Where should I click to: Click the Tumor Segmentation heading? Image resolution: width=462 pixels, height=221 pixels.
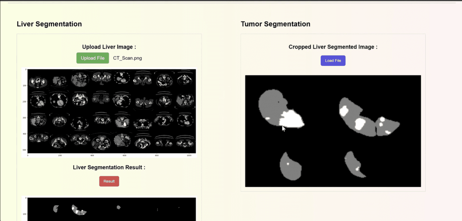[275, 24]
